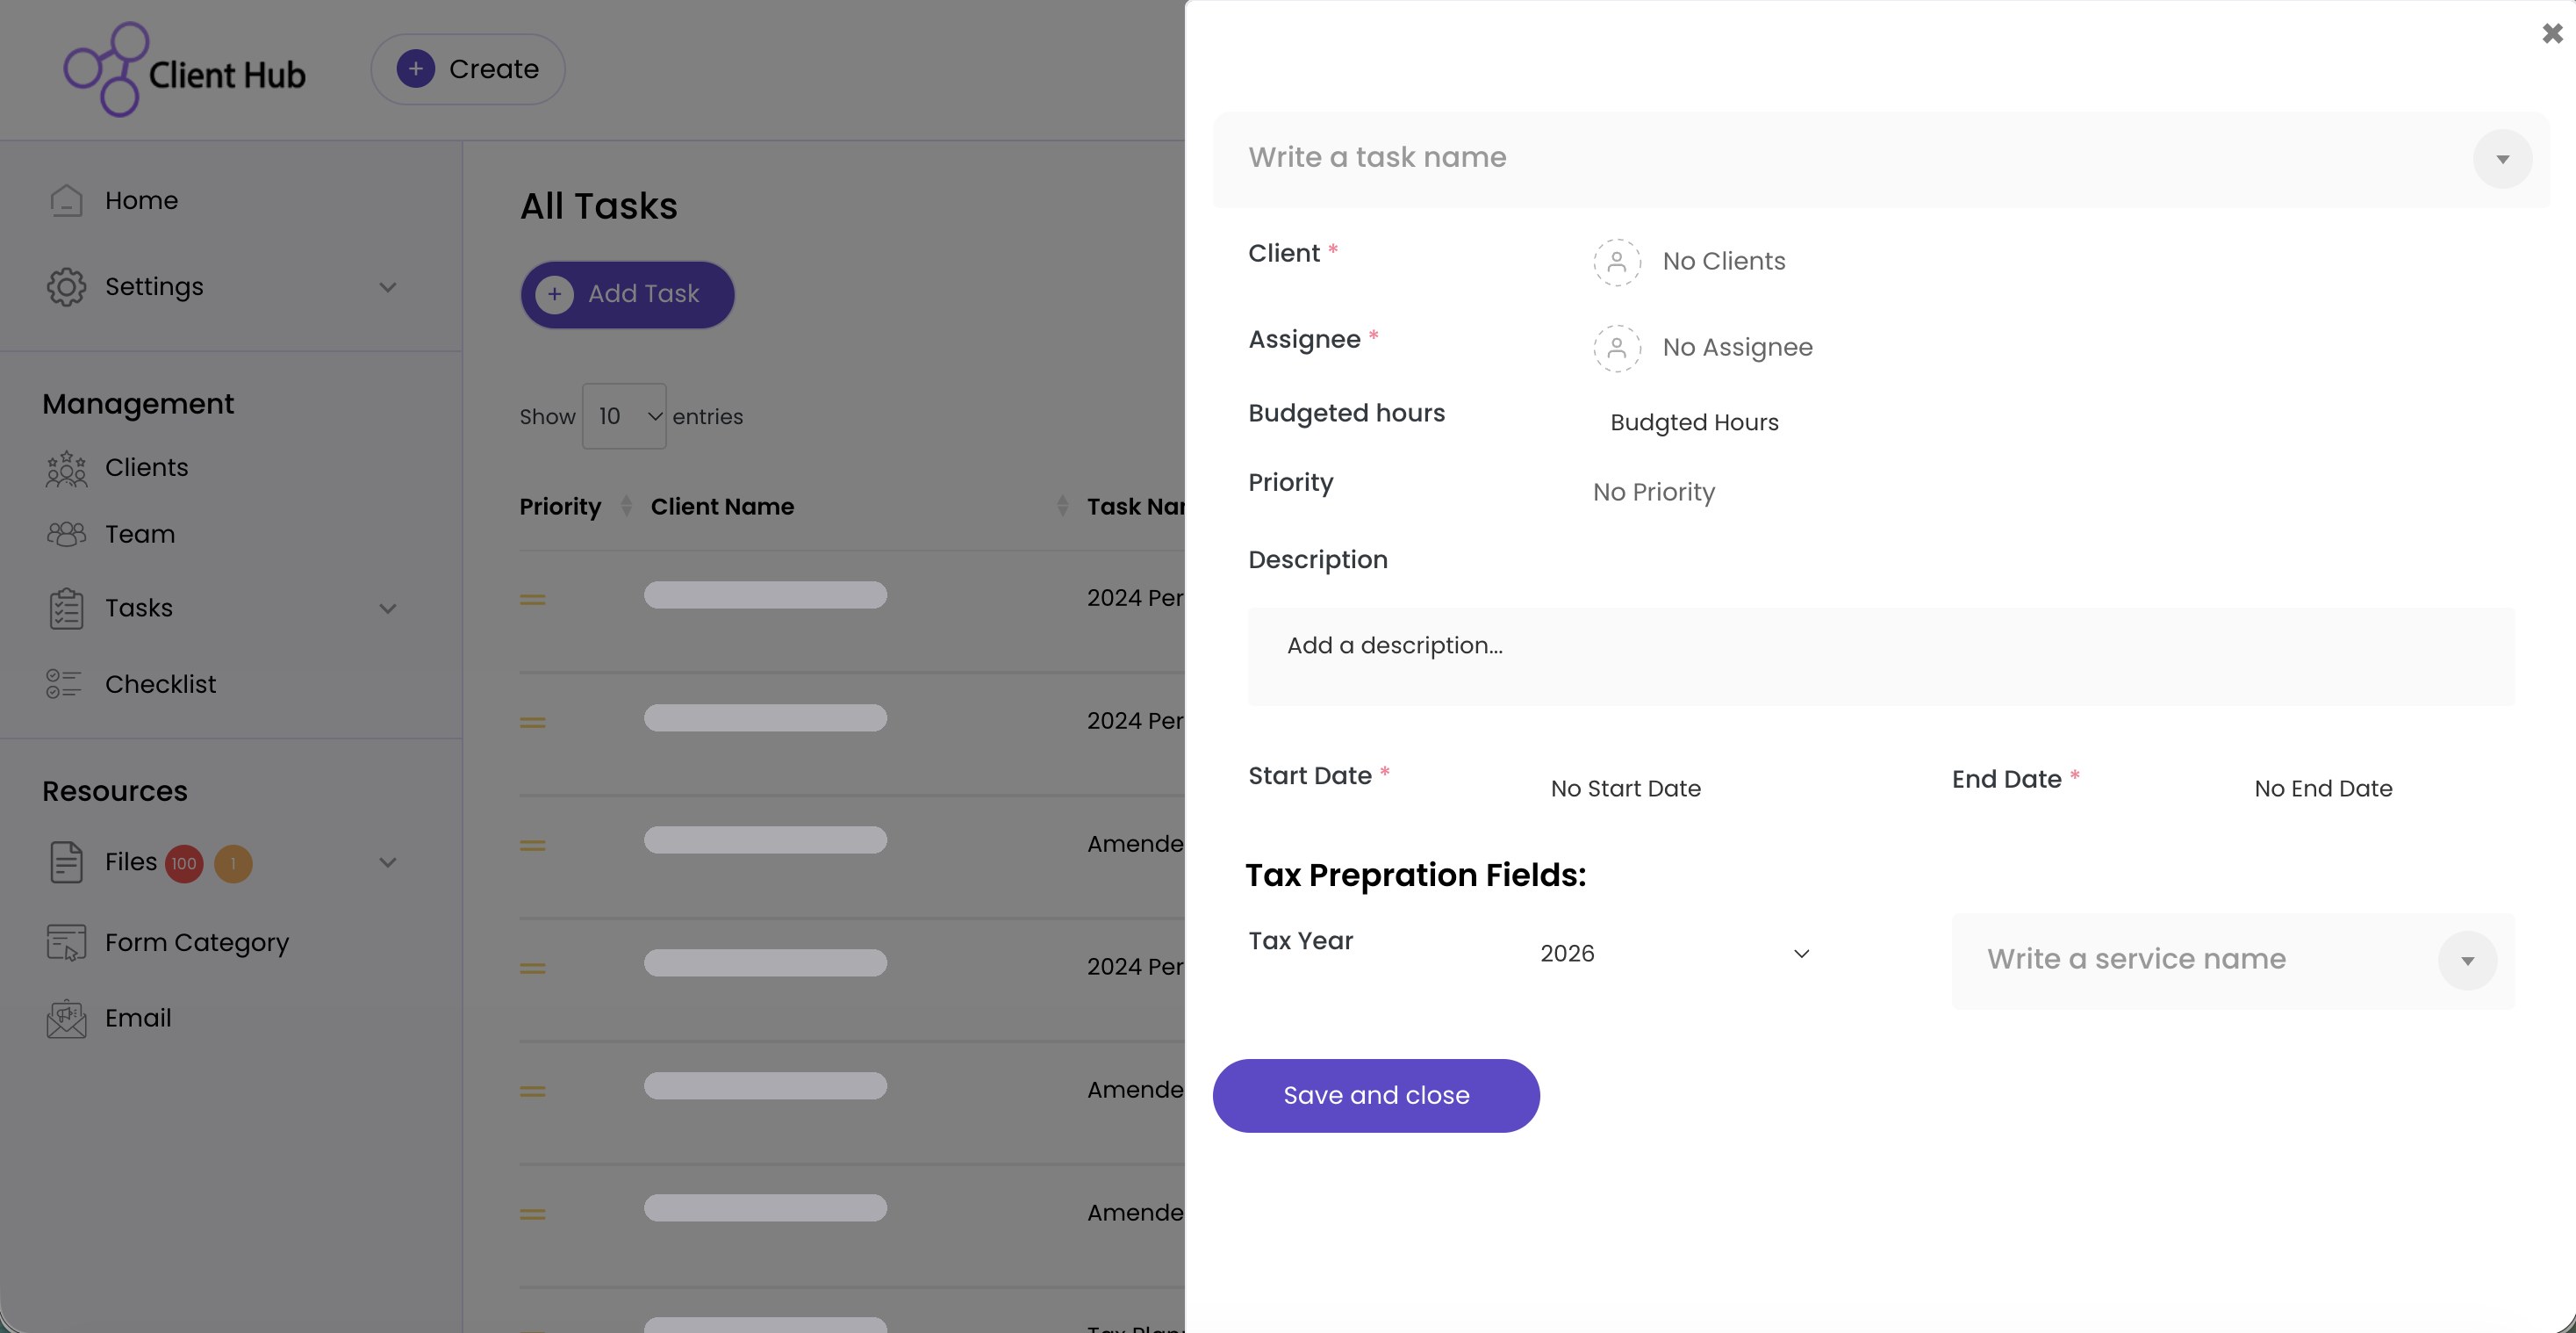Click the Files document icon
The width and height of the screenshot is (2576, 1333).
click(x=66, y=862)
